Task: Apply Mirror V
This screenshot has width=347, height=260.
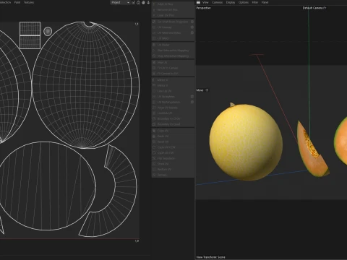Action: (x=173, y=85)
